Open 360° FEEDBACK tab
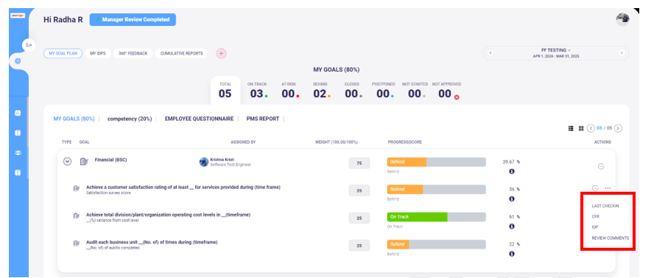Screen dimensions: 654x278 click(133, 53)
